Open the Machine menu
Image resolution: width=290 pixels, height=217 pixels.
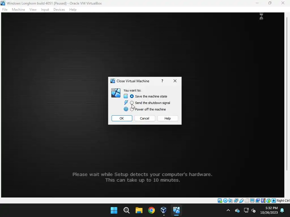(x=18, y=10)
